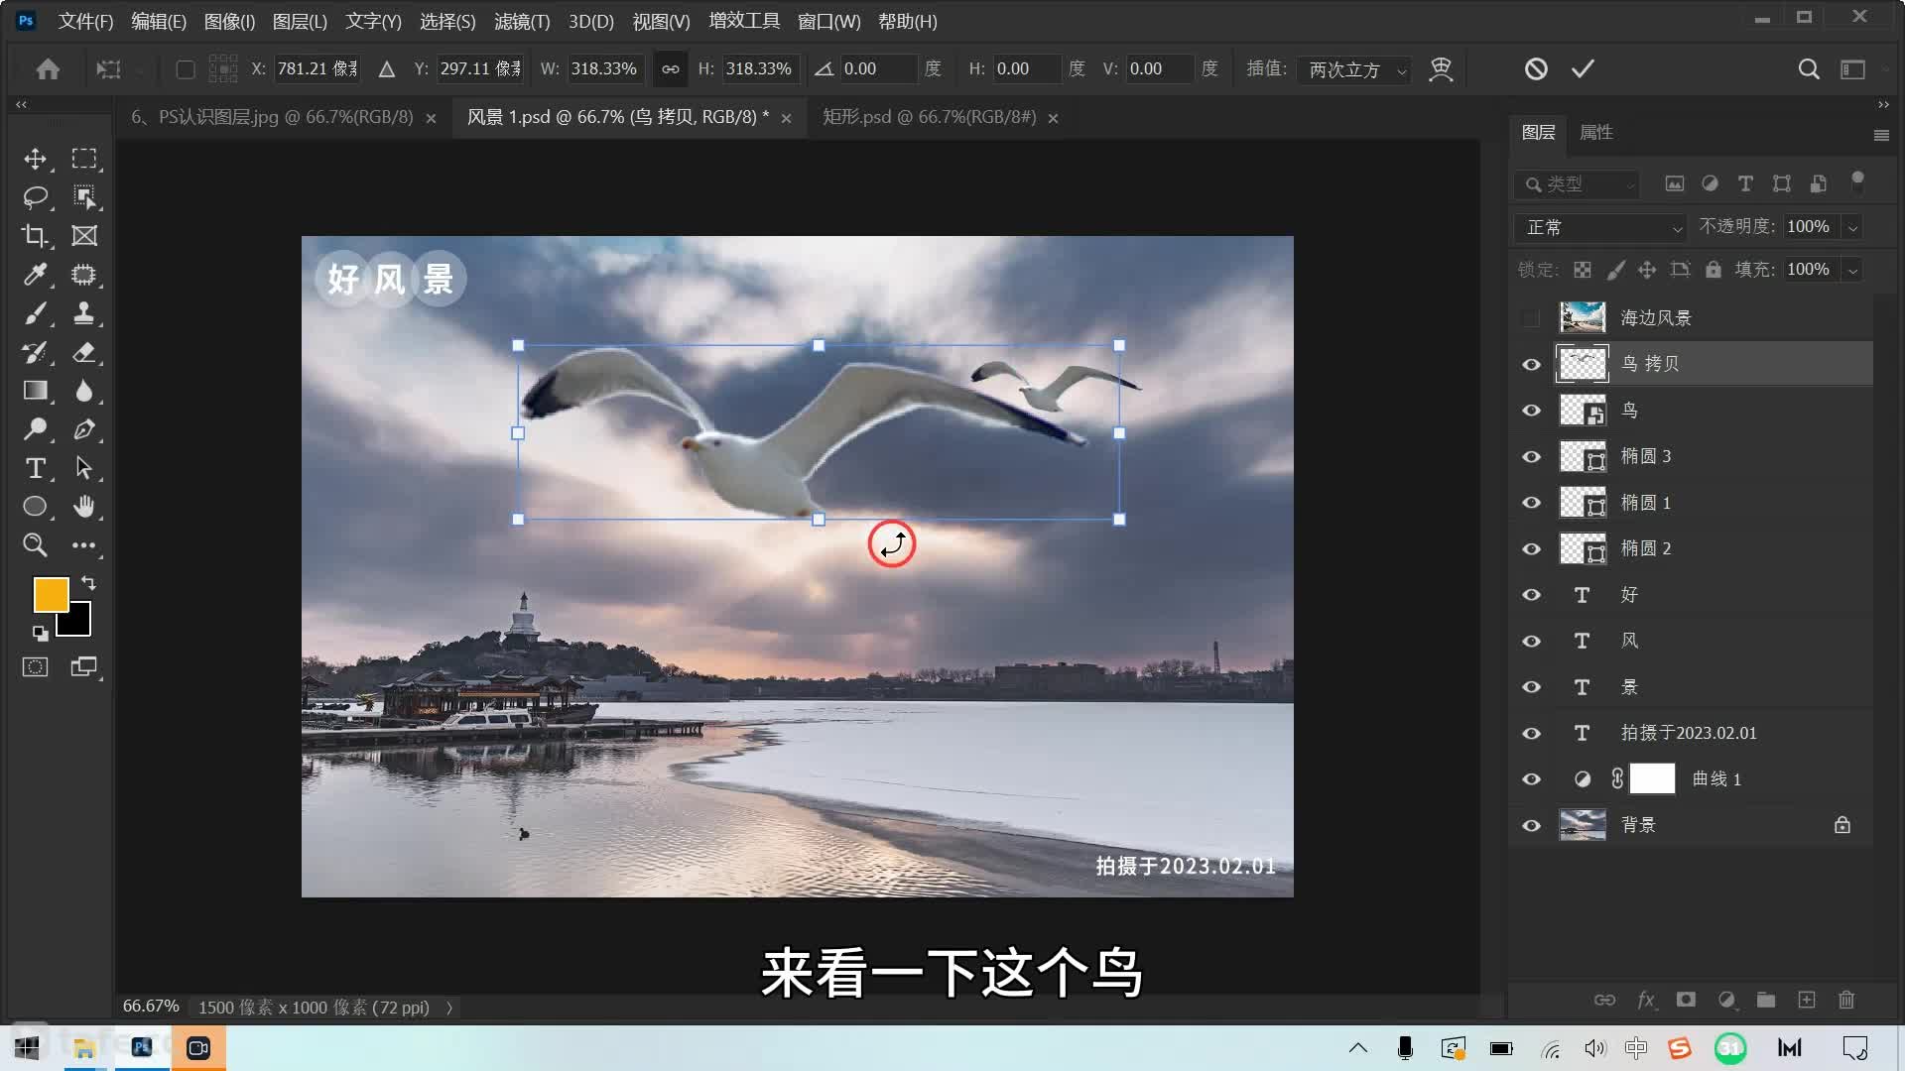The image size is (1905, 1071).
Task: Expand more tools with the three dots
Action: tap(84, 545)
